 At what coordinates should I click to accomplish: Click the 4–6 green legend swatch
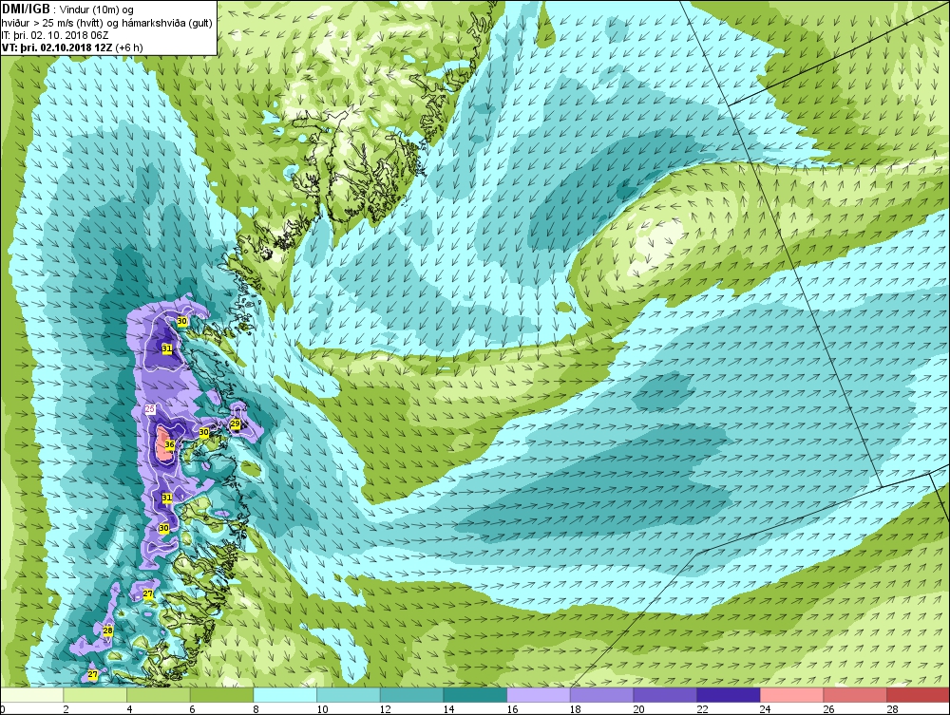click(x=158, y=695)
